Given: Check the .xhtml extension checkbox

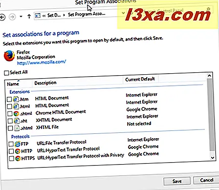Looking at the screenshot, I should click(10, 128).
